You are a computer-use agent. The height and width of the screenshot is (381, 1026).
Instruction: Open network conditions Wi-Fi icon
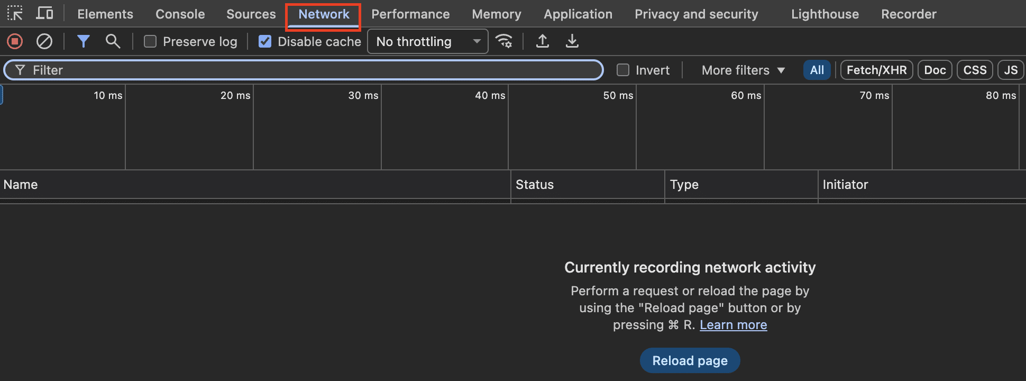503,41
